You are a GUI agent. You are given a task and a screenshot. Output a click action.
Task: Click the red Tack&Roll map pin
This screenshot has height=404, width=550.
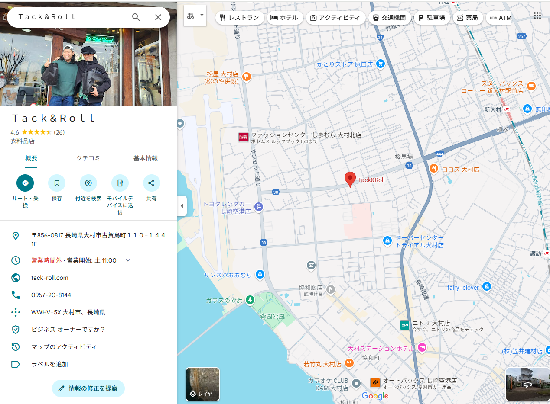click(x=350, y=179)
